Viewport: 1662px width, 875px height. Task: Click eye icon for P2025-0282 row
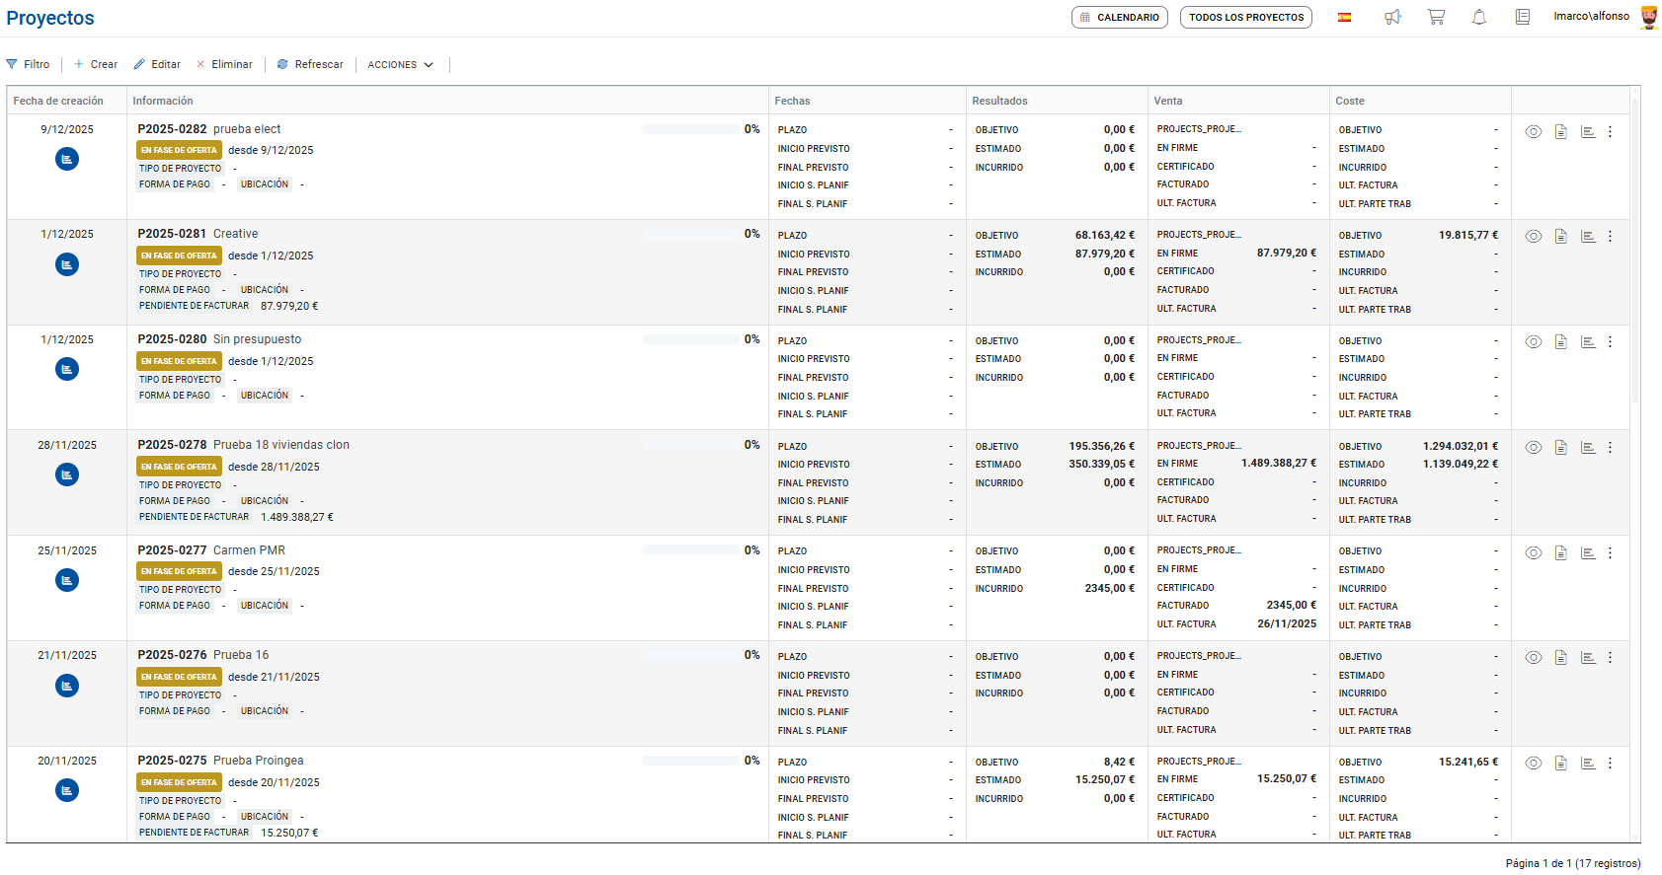[x=1533, y=131]
